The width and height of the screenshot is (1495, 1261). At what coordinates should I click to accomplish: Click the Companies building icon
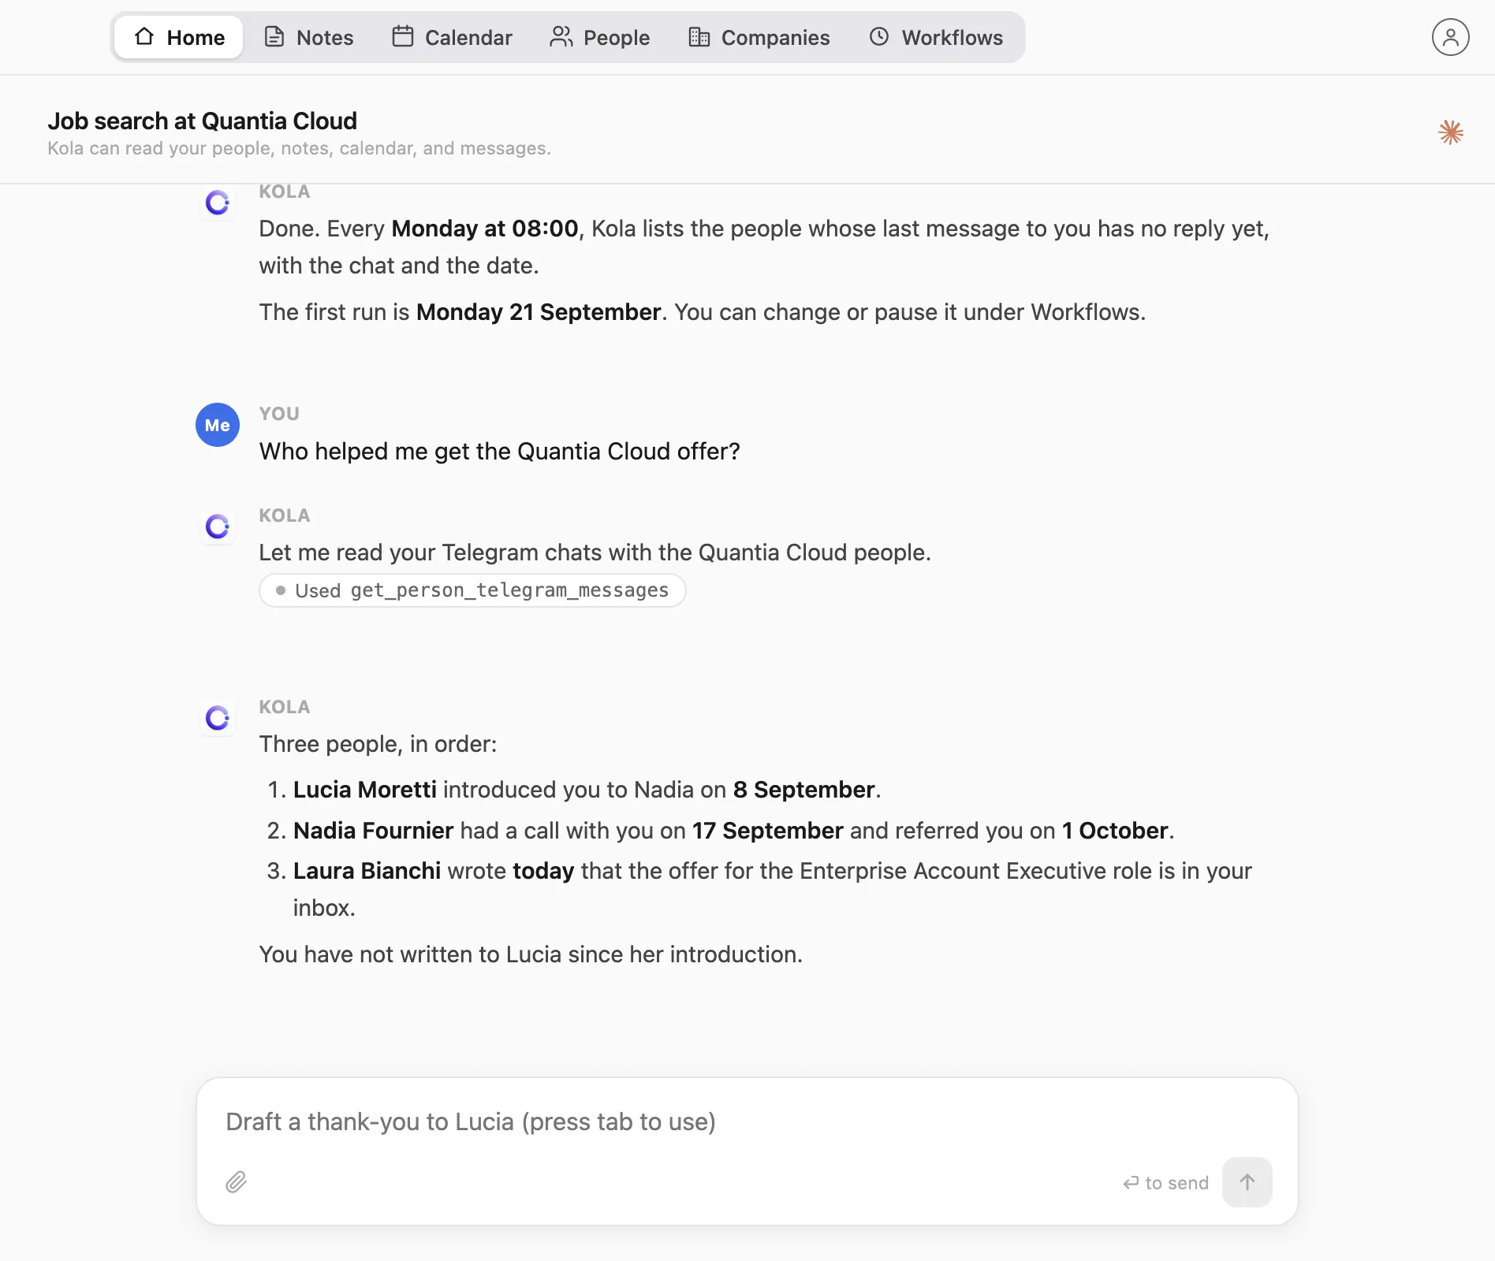pos(699,37)
